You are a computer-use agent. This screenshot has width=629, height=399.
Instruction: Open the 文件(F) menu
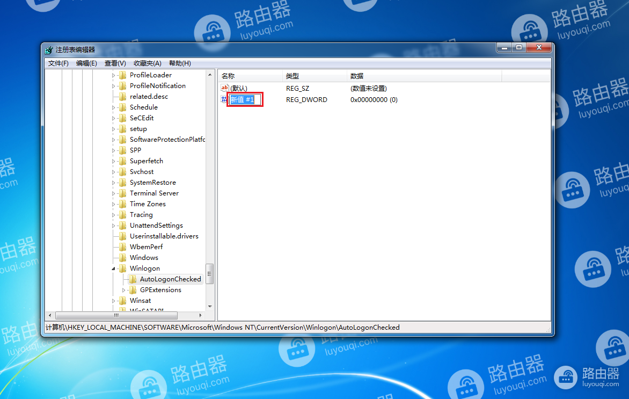[58, 63]
